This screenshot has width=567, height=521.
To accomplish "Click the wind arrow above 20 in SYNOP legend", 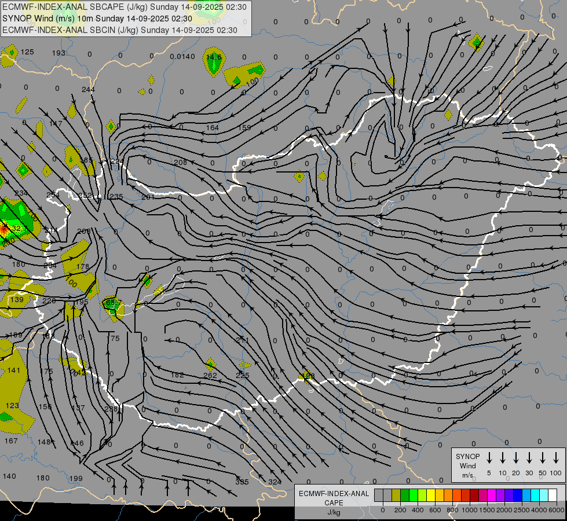I will click(x=515, y=458).
